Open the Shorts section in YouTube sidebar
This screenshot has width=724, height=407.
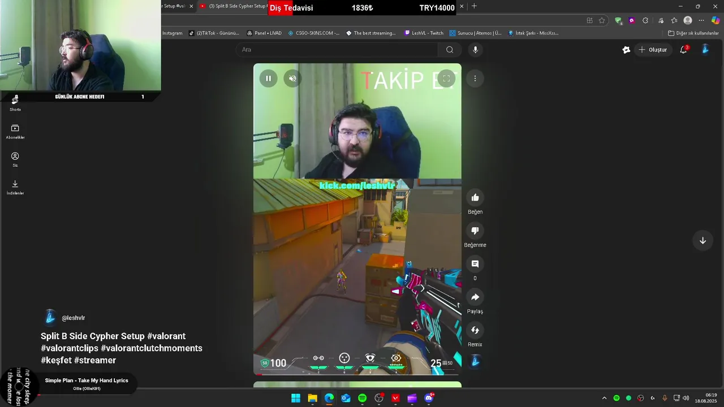click(15, 103)
